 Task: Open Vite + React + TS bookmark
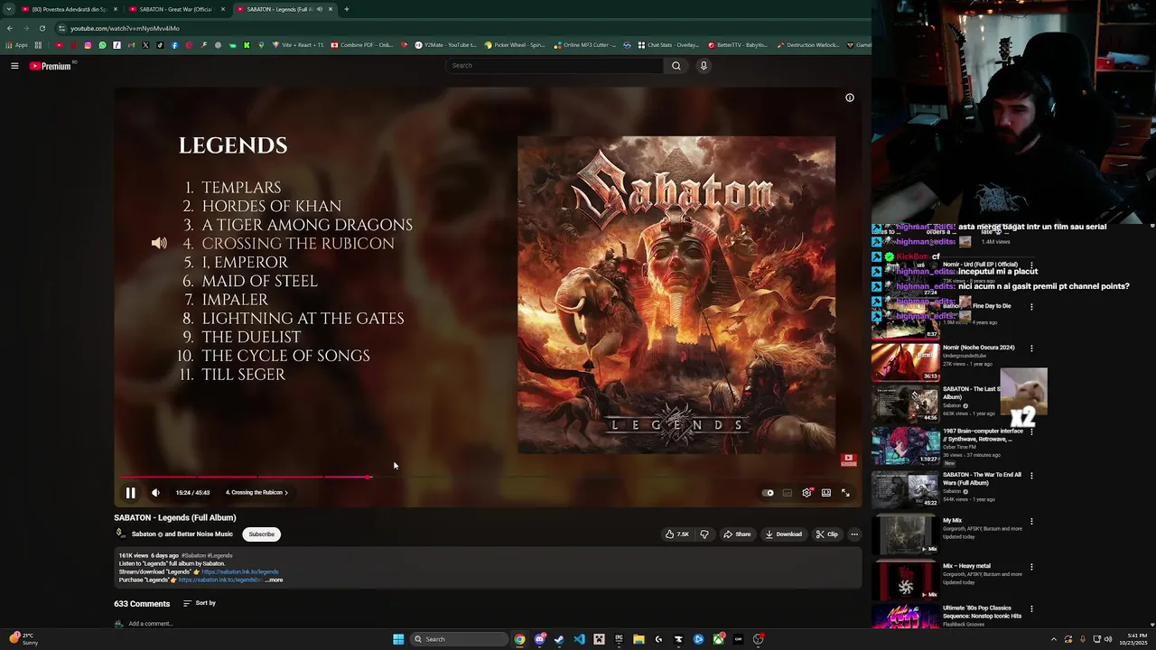pos(298,45)
